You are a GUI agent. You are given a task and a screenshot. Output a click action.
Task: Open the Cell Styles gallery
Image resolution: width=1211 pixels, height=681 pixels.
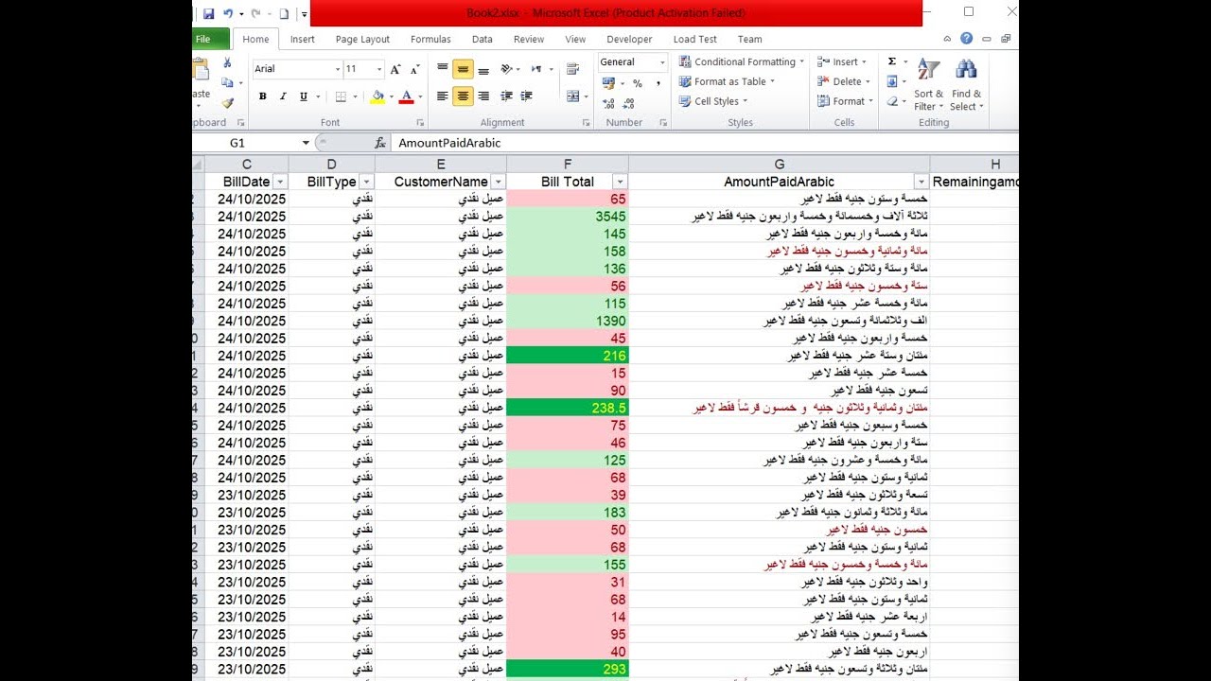(x=713, y=101)
